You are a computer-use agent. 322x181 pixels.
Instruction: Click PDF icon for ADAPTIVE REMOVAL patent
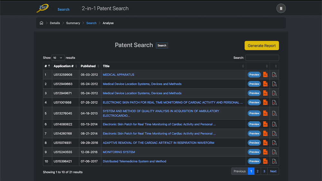pyautogui.click(x=265, y=143)
